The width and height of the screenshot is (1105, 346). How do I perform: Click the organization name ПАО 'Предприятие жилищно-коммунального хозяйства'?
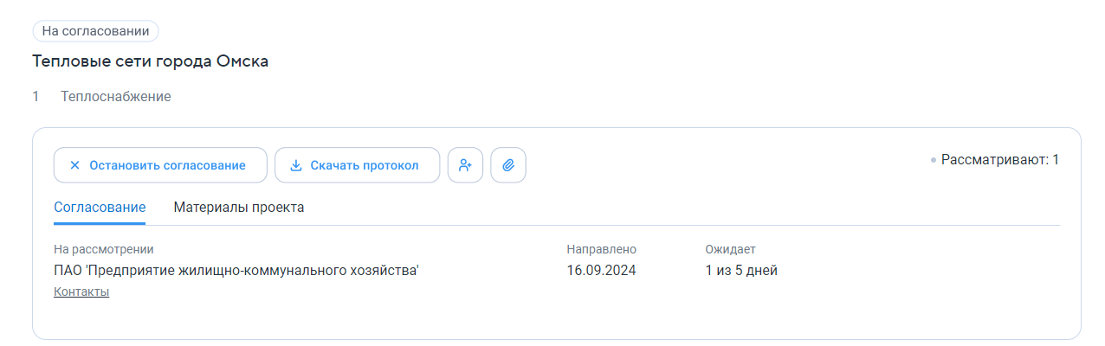point(236,271)
